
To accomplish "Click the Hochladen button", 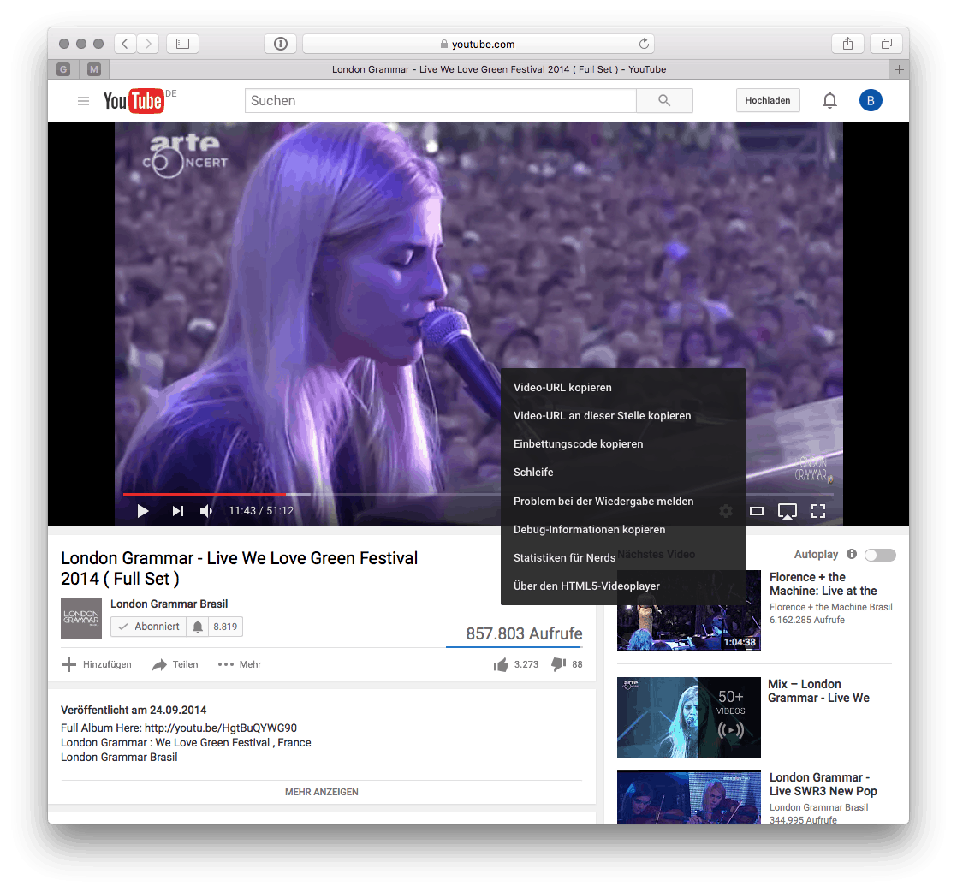I will (767, 100).
